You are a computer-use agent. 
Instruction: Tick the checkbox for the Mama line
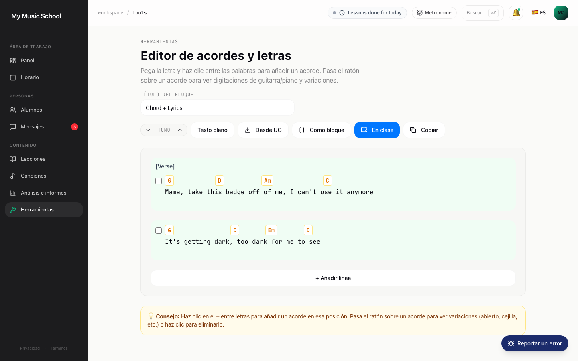pos(159,181)
